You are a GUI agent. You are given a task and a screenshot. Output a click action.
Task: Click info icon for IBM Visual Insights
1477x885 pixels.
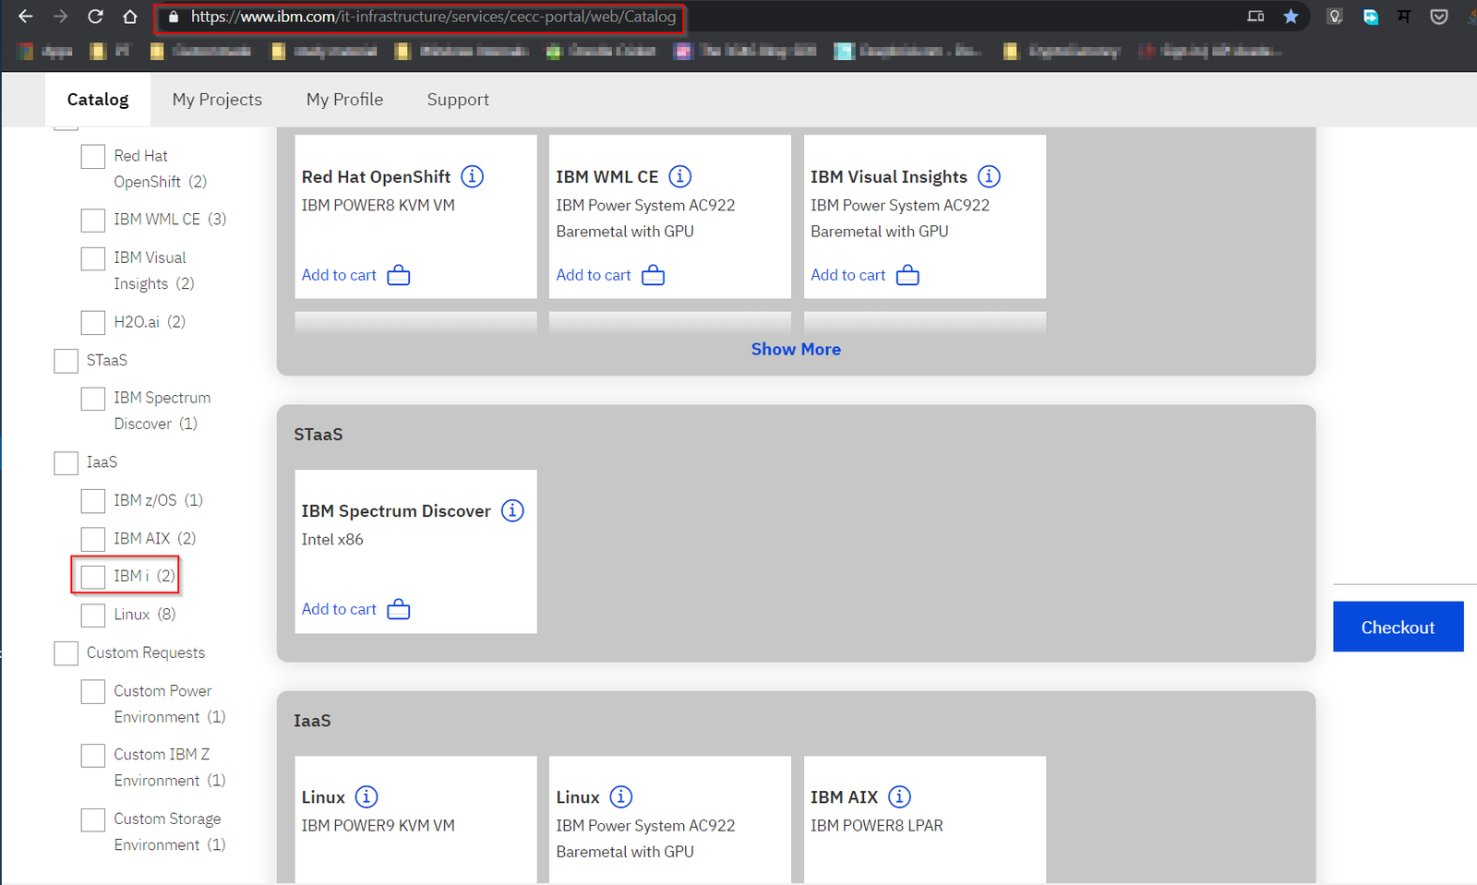pyautogui.click(x=989, y=176)
